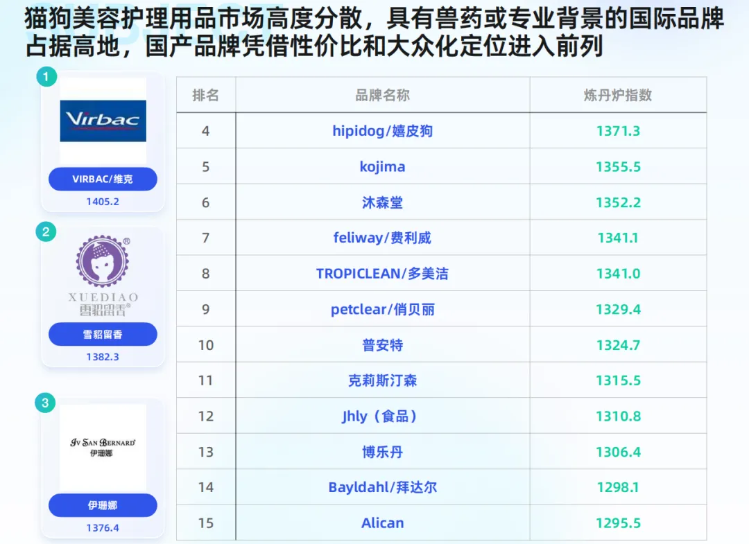Open the 克莉斯汀森 brand link

pos(382,380)
